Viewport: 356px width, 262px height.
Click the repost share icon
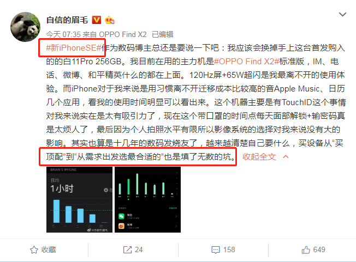coord(127,250)
